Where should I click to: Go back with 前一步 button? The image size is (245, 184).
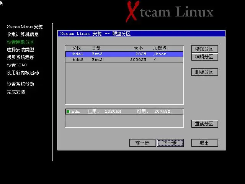(142, 143)
